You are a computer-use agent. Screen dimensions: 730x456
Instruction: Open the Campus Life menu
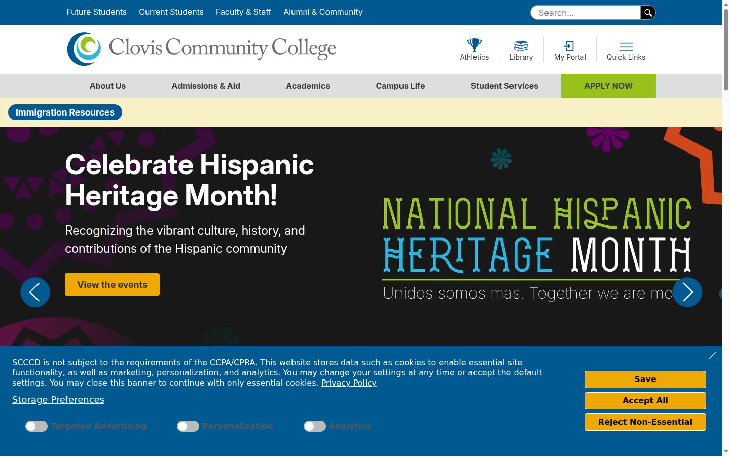pos(400,86)
